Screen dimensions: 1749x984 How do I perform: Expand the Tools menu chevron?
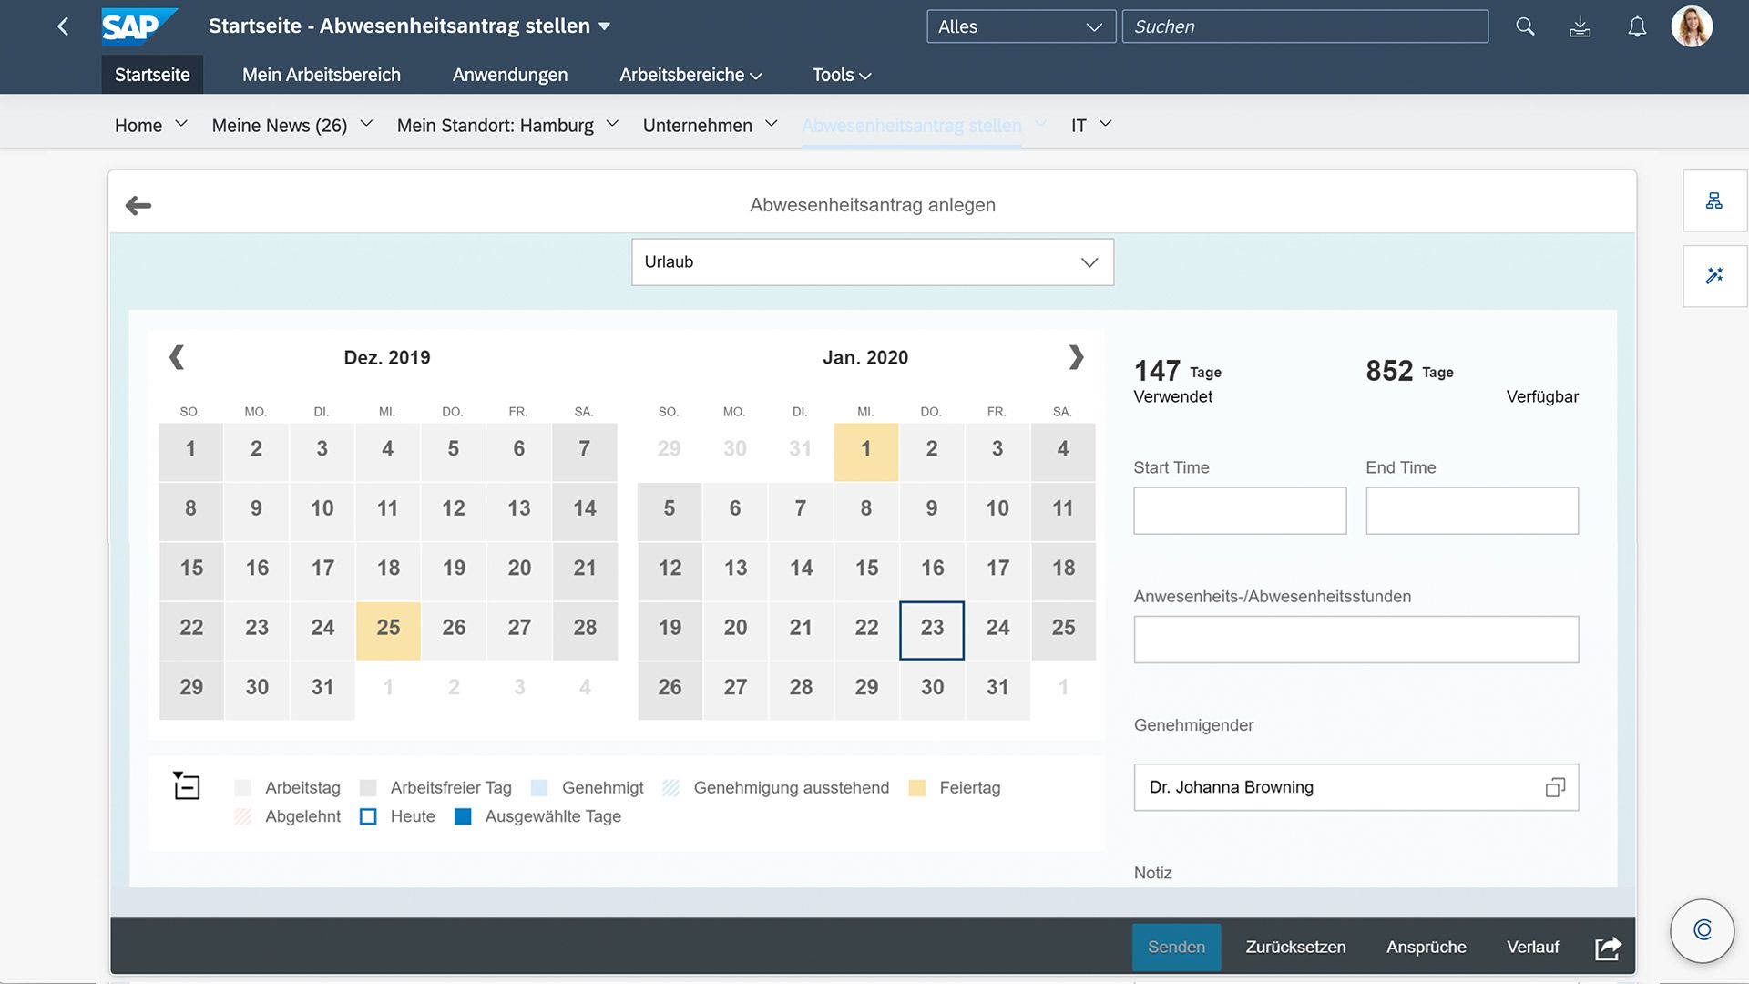[866, 76]
